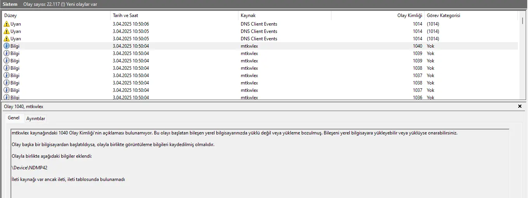This screenshot has width=528, height=198.
Task: Click DNS Client Events in the 10:50:06 row
Action: point(259,24)
